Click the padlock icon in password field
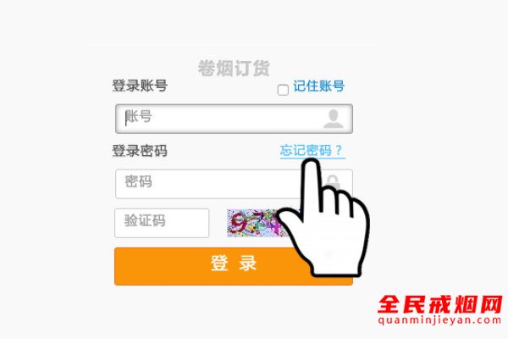The image size is (508, 339). click(333, 183)
